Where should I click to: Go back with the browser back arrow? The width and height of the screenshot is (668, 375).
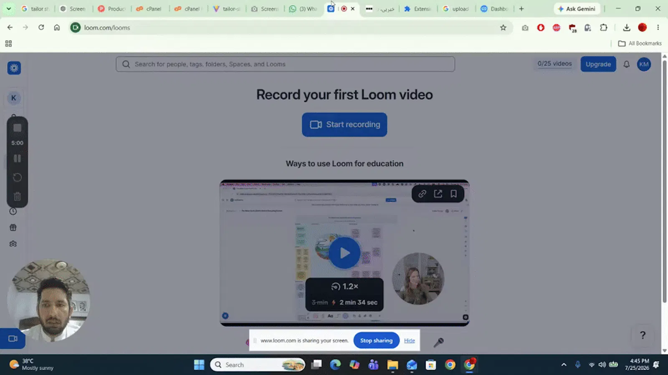click(10, 27)
